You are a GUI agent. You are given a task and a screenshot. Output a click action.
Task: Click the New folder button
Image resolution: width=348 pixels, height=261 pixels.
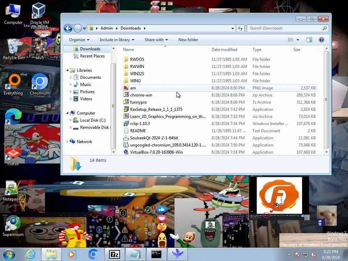tap(188, 40)
